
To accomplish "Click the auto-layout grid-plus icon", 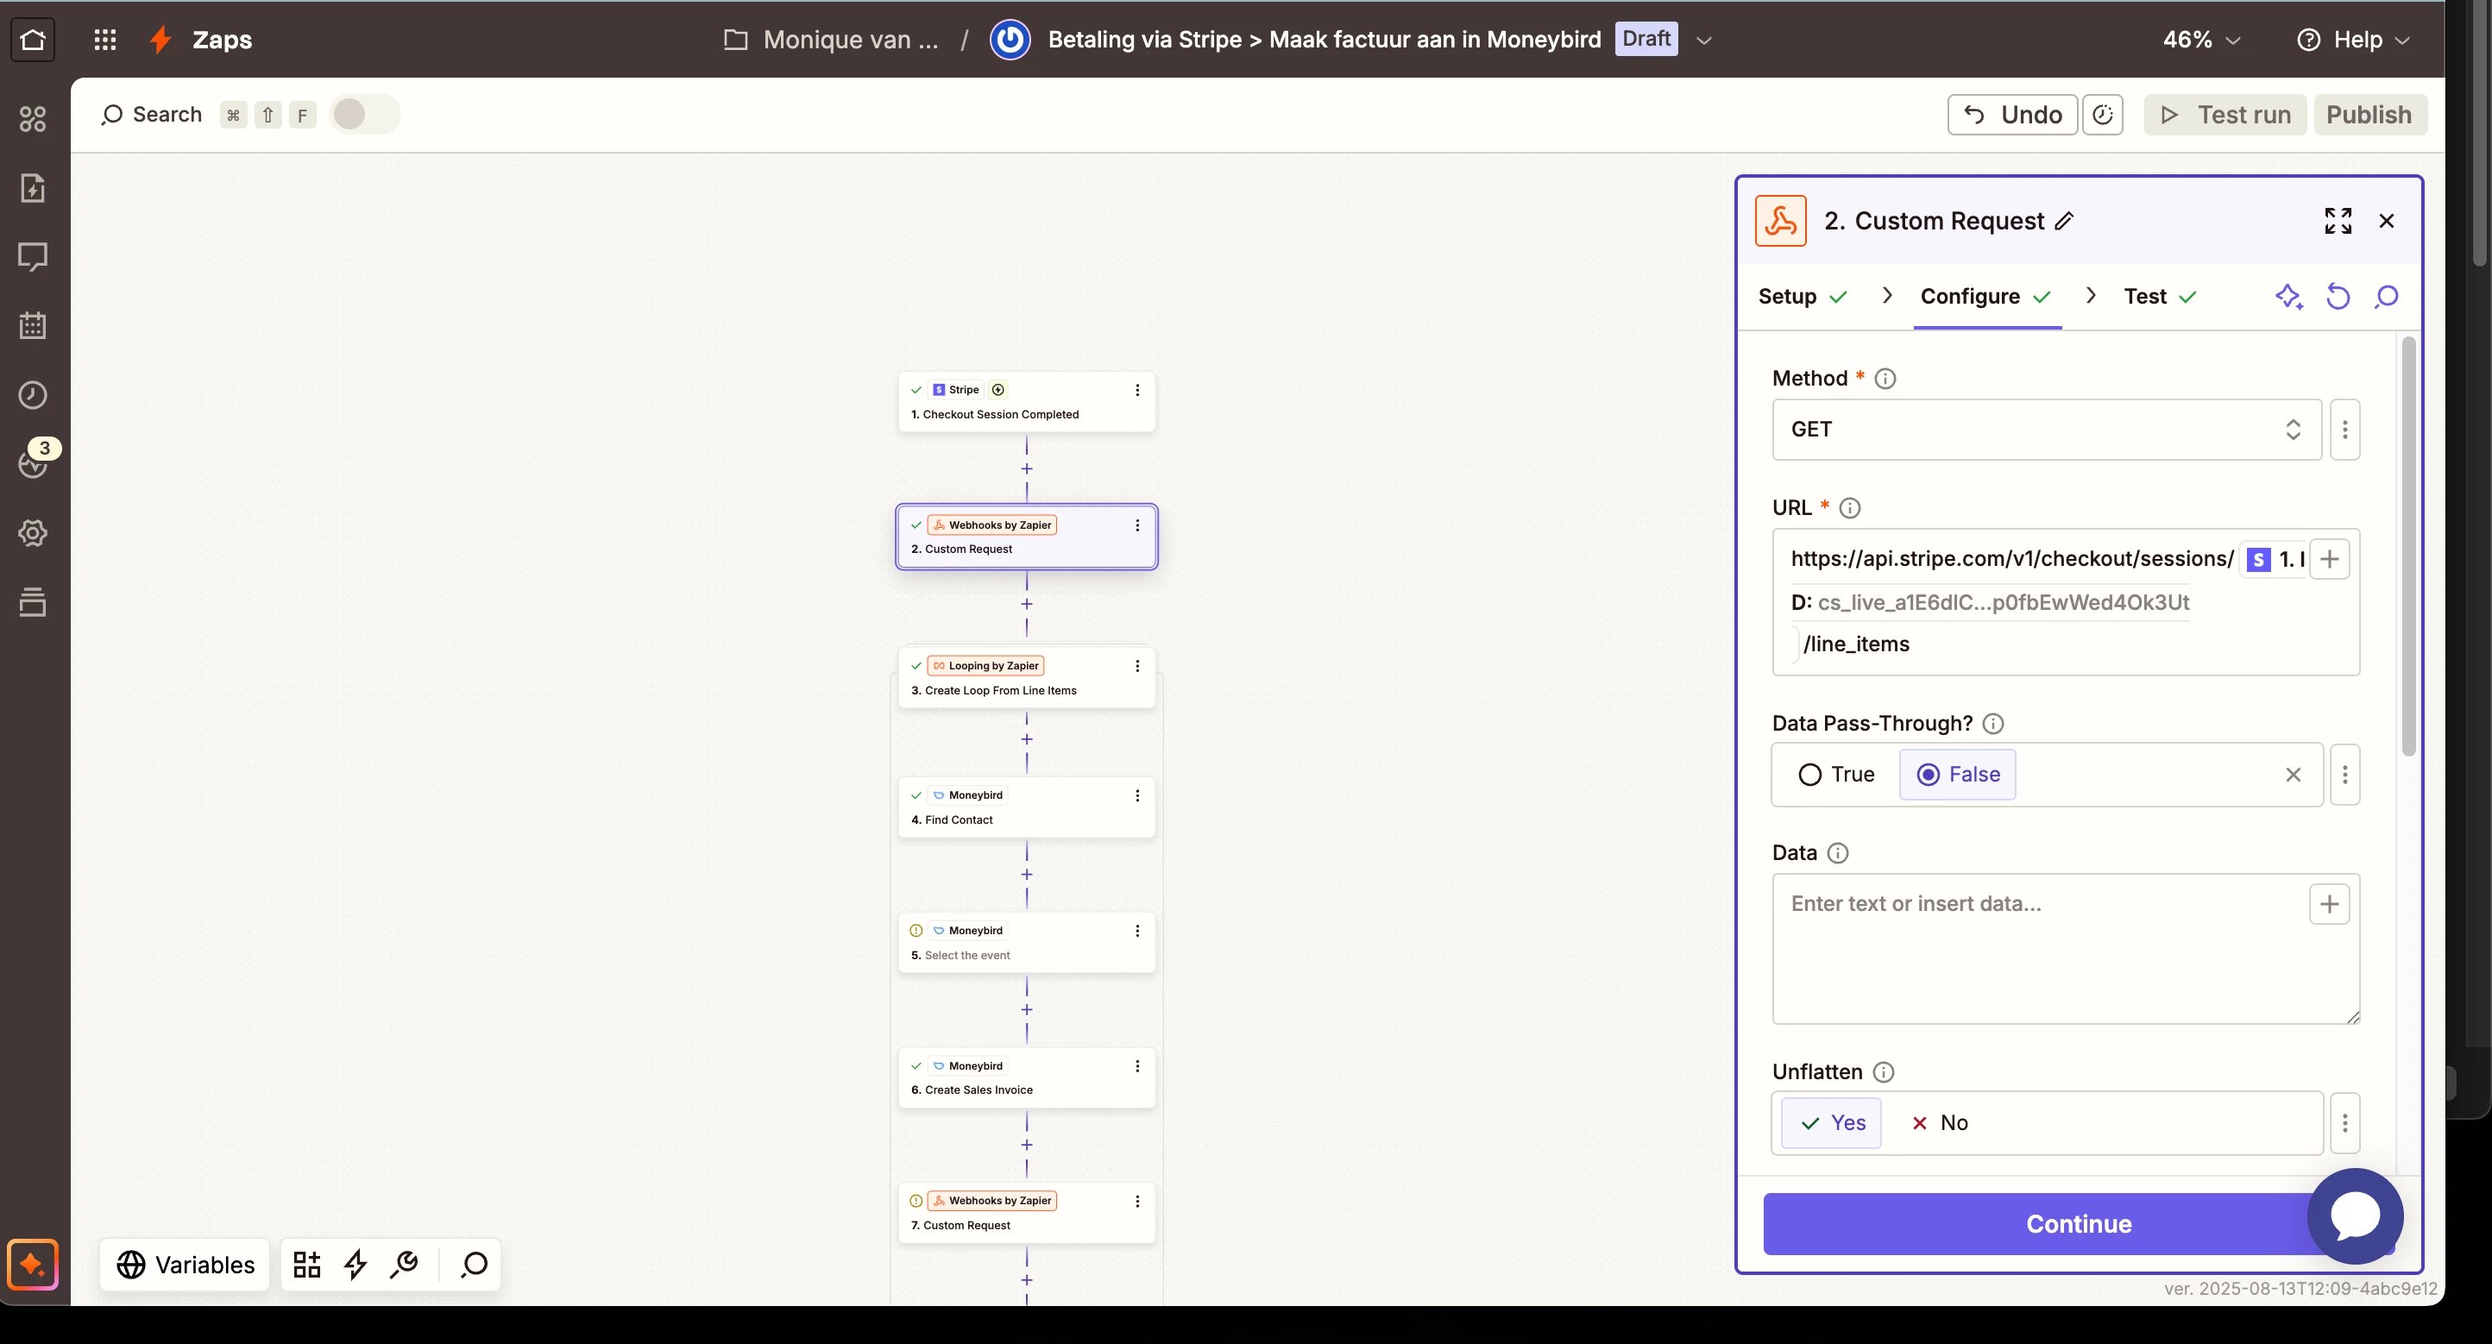I will pyautogui.click(x=306, y=1264).
